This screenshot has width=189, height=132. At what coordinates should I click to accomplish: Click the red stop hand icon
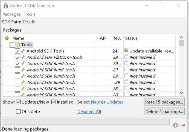coord(175,125)
